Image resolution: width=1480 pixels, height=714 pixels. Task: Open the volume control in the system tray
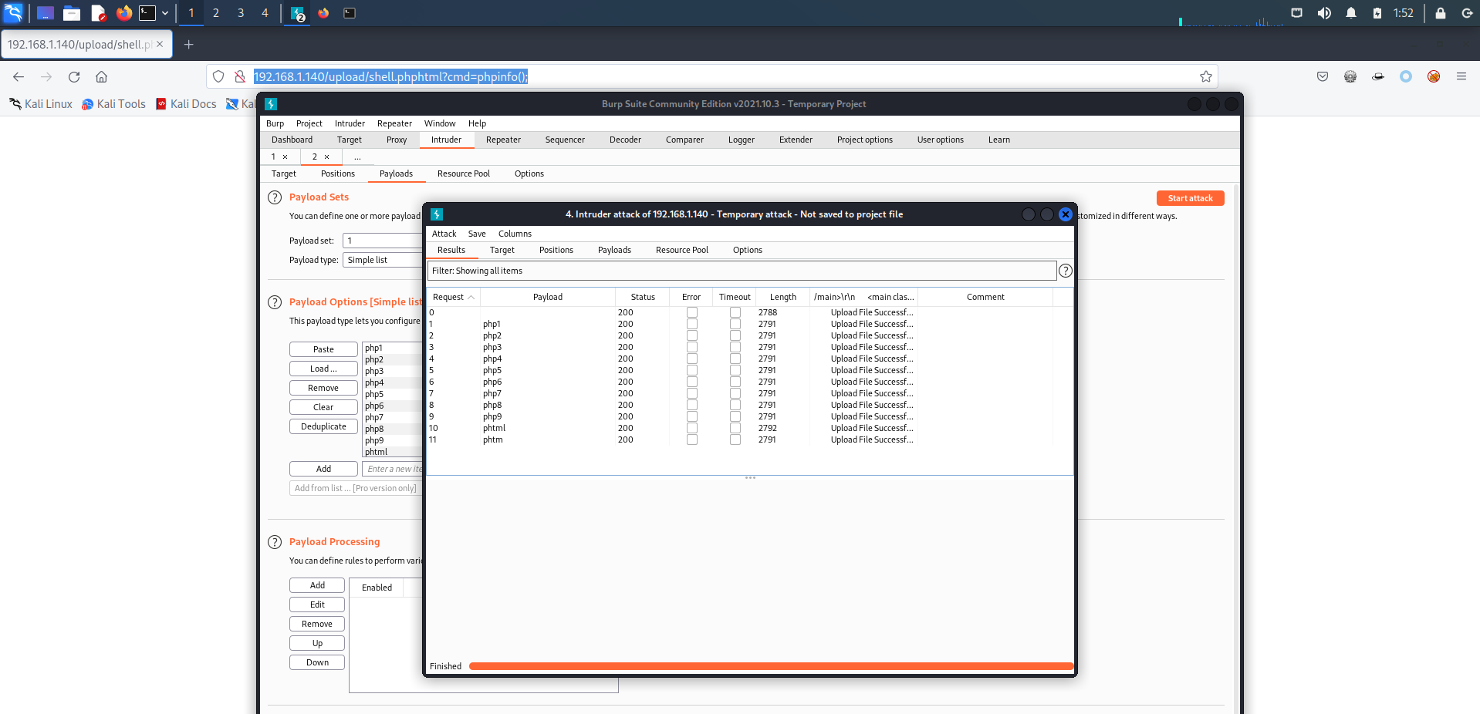(1324, 13)
